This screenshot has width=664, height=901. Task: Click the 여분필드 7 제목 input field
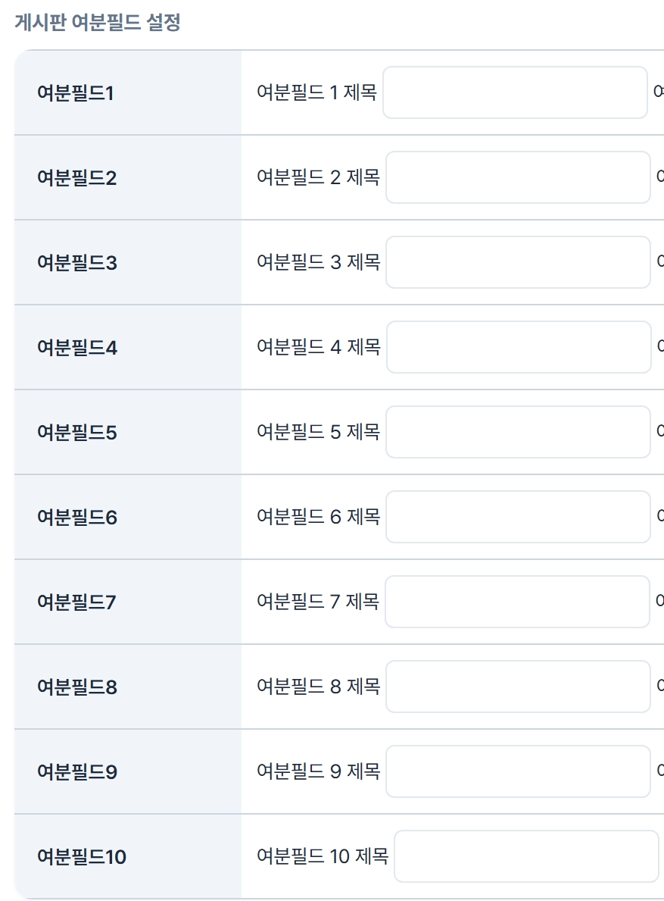(517, 602)
